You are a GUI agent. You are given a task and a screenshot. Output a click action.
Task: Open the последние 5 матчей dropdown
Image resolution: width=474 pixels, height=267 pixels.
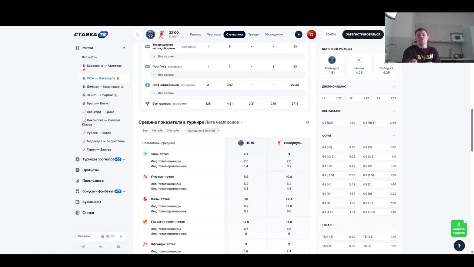(202, 131)
